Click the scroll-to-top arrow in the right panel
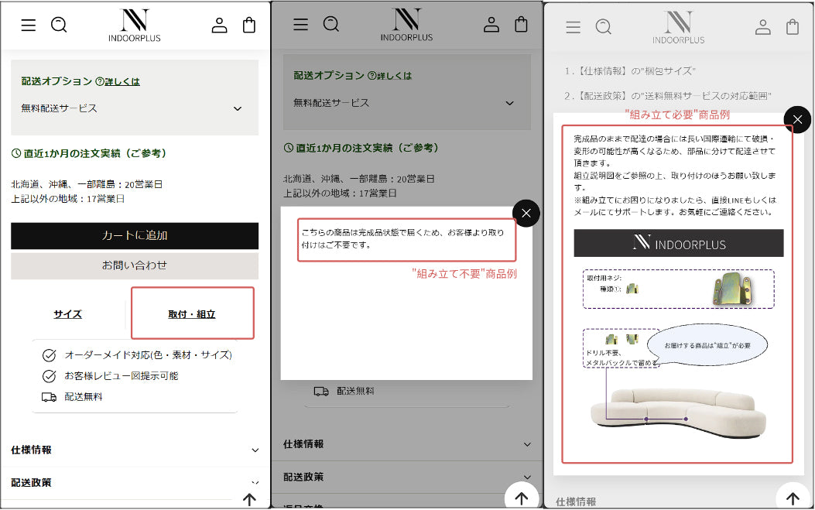815x510 pixels. pos(793,497)
